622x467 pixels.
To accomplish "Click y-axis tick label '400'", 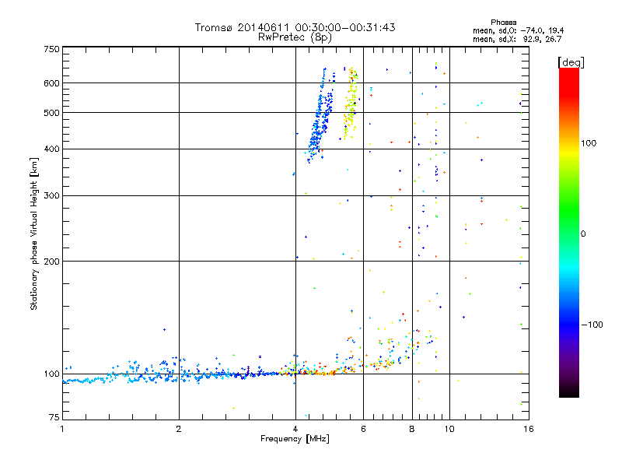I will [x=52, y=149].
